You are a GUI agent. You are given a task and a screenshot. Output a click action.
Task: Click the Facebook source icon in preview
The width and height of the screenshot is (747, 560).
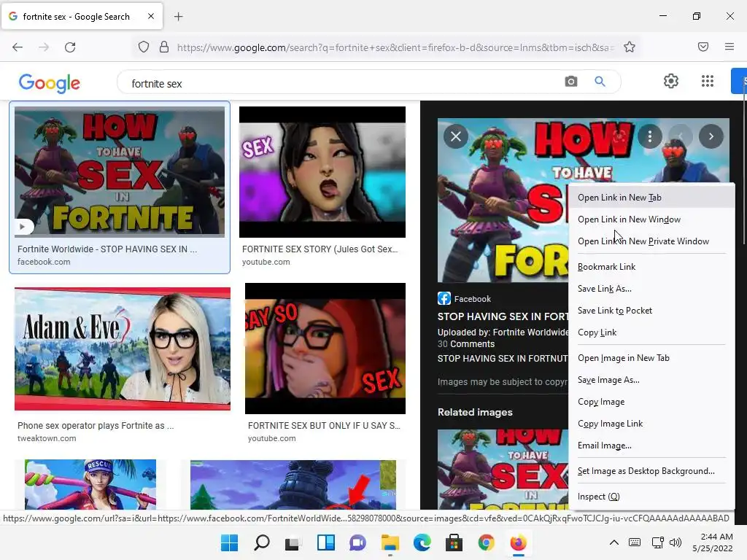coord(444,298)
